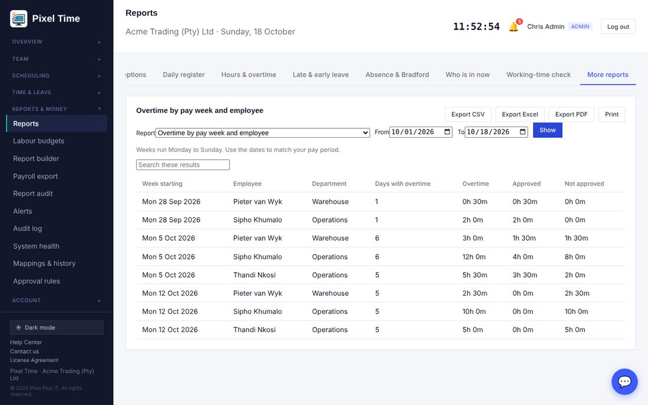The width and height of the screenshot is (648, 405).
Task: Click the Export Excel button
Action: pyautogui.click(x=520, y=114)
